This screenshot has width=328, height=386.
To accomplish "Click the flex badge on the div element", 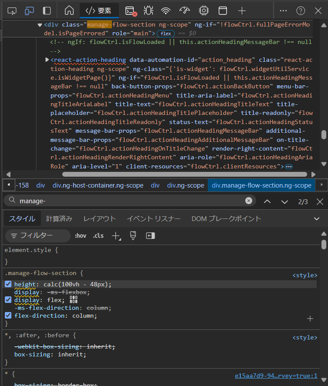I will click(x=166, y=34).
